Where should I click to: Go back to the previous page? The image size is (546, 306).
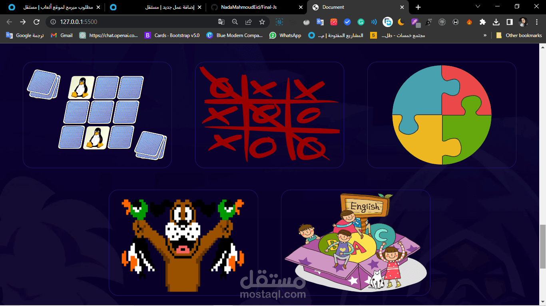[9, 22]
